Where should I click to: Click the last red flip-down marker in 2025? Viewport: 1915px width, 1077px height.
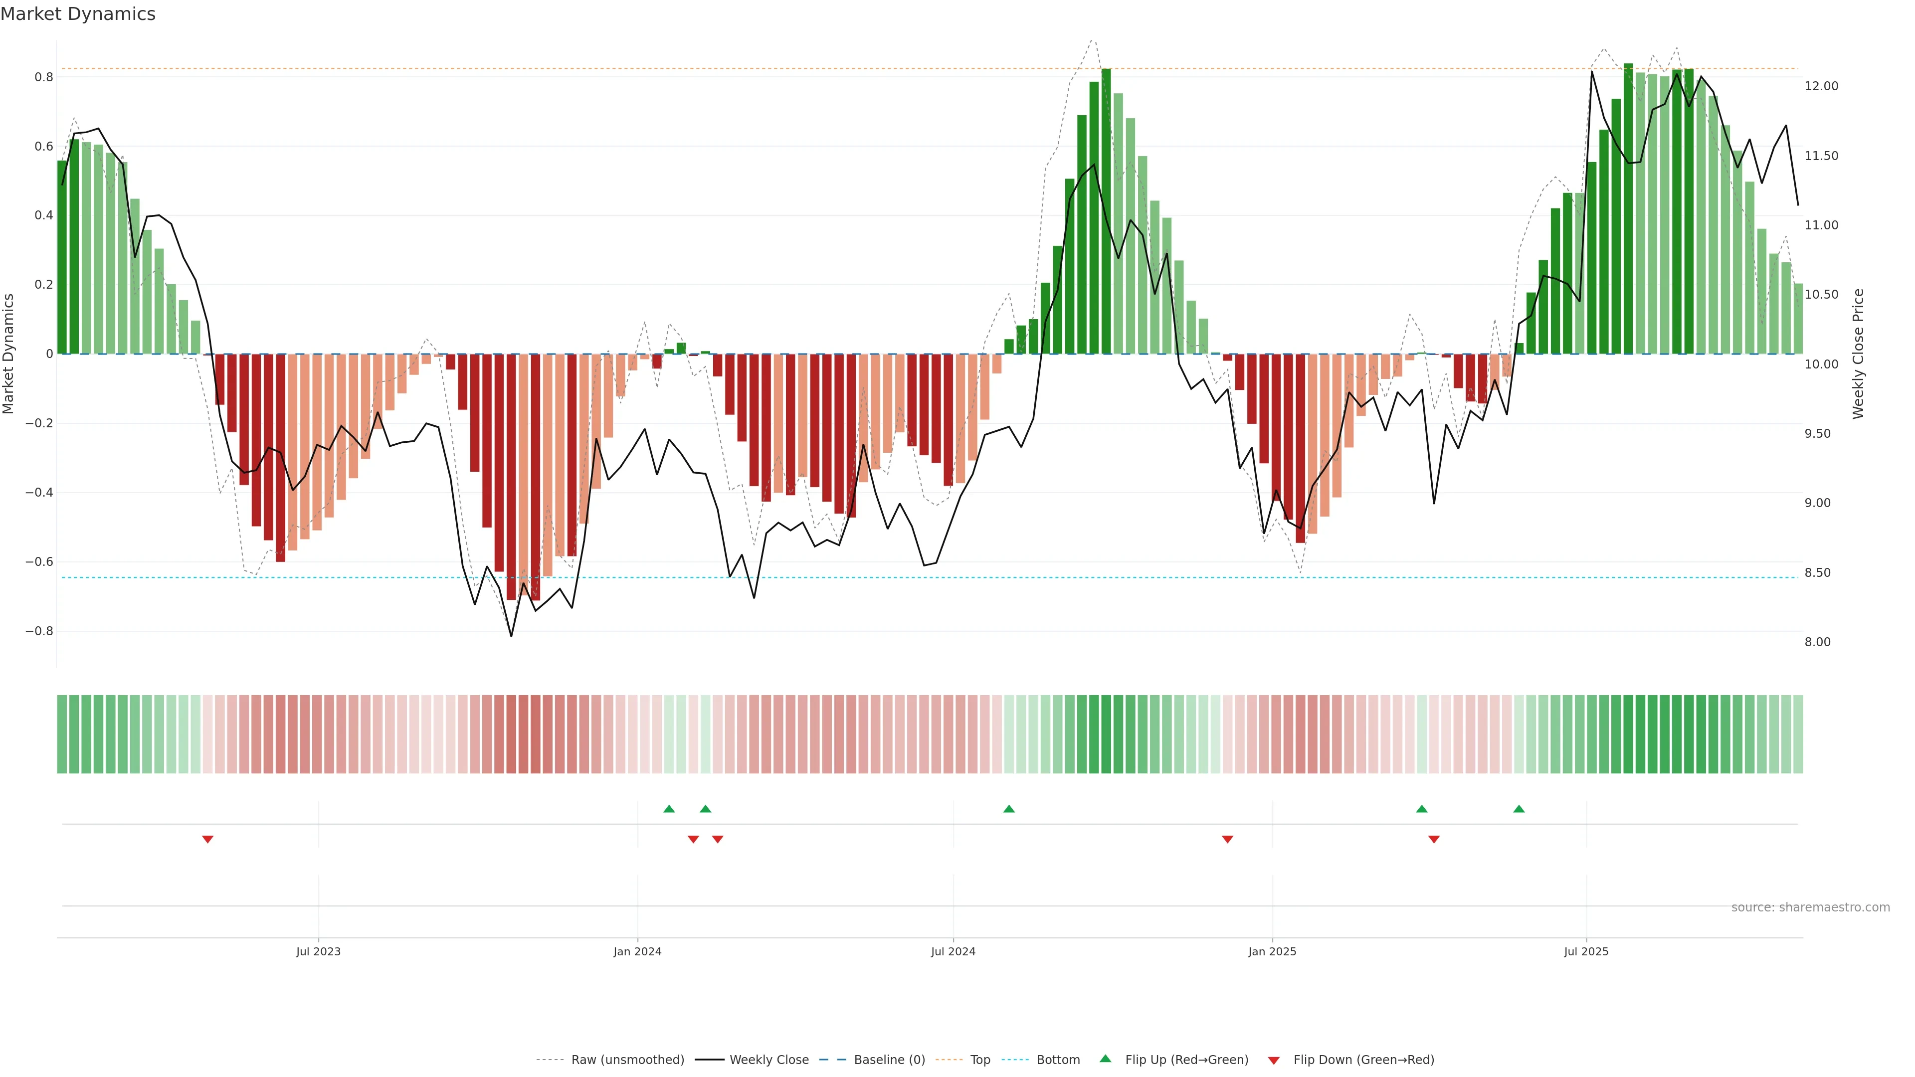tap(1434, 839)
